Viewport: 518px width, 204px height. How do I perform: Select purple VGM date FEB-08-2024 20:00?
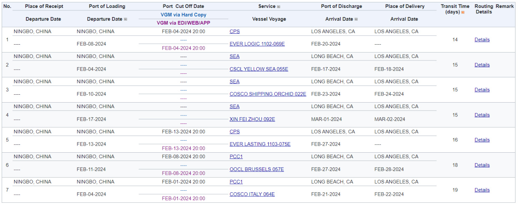(184, 174)
